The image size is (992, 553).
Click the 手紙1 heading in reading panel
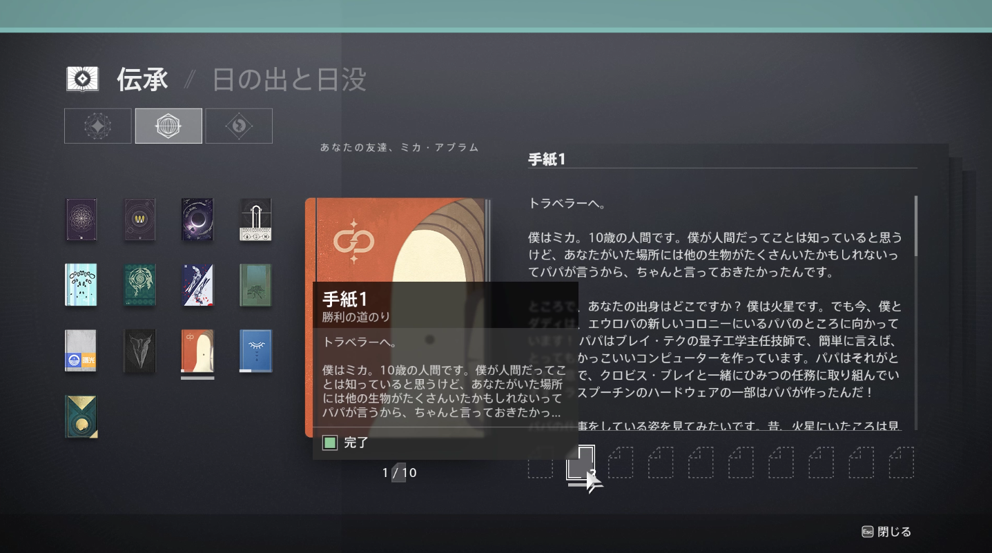point(547,159)
